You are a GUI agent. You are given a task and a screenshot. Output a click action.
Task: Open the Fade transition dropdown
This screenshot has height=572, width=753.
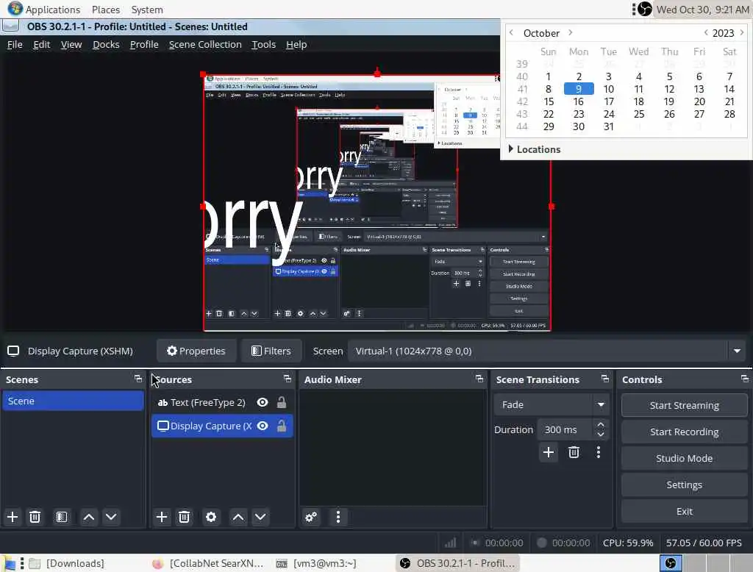tap(552, 404)
